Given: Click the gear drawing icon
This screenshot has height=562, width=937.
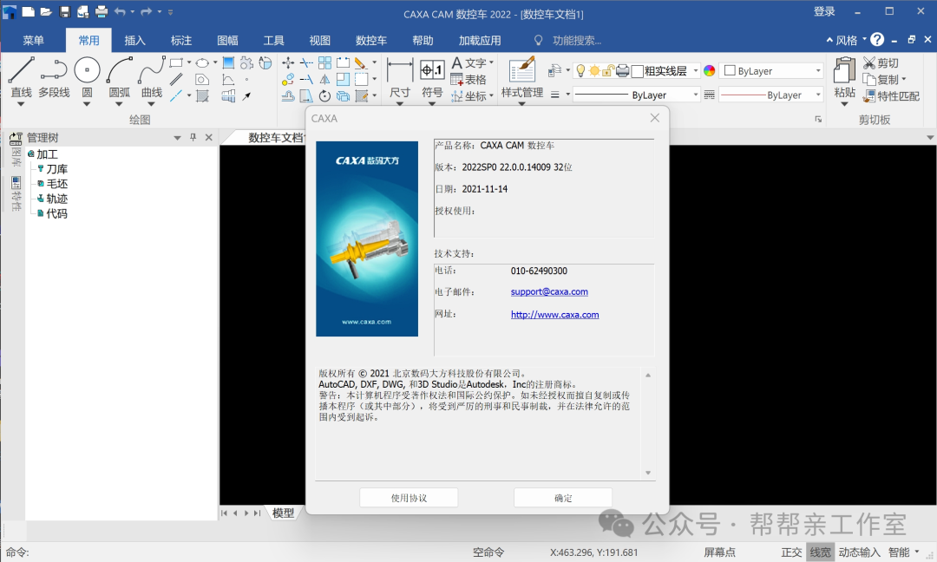Looking at the screenshot, I should coord(246,62).
